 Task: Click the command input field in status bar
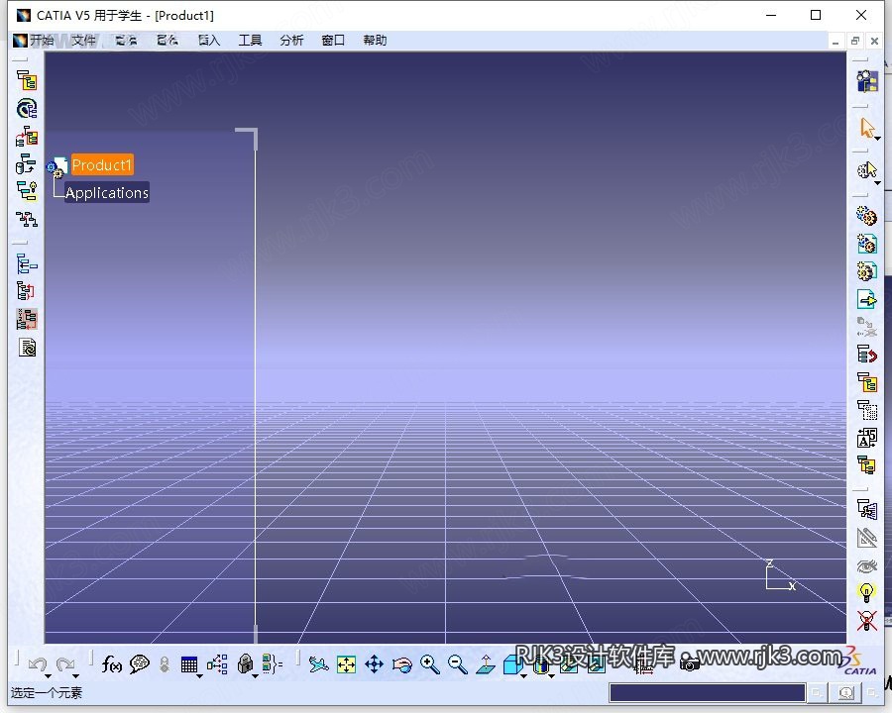pos(707,692)
